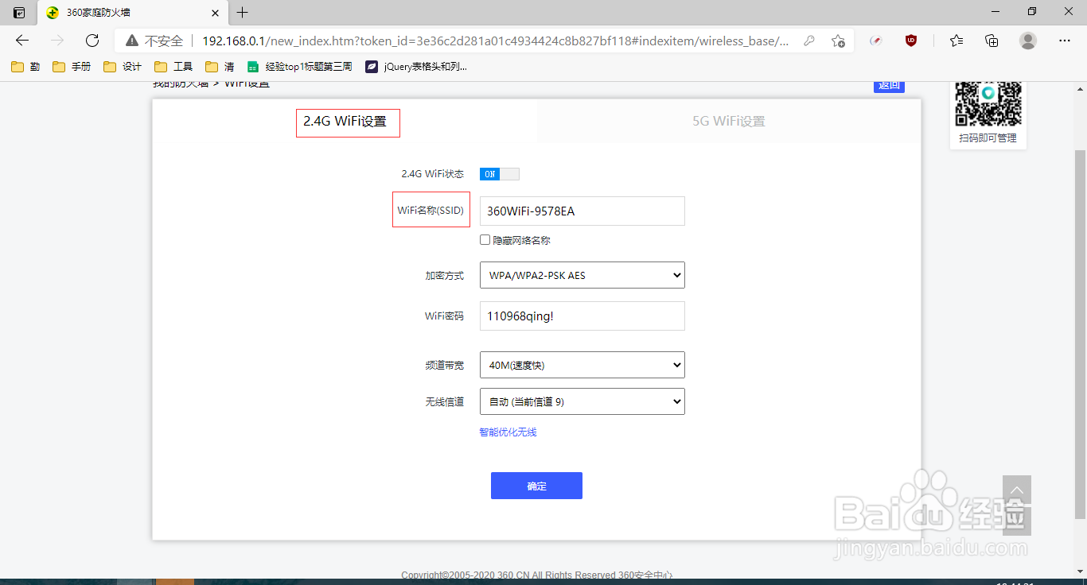This screenshot has height=585, width=1087.
Task: Open the Favorites list icon
Action: pos(956,41)
